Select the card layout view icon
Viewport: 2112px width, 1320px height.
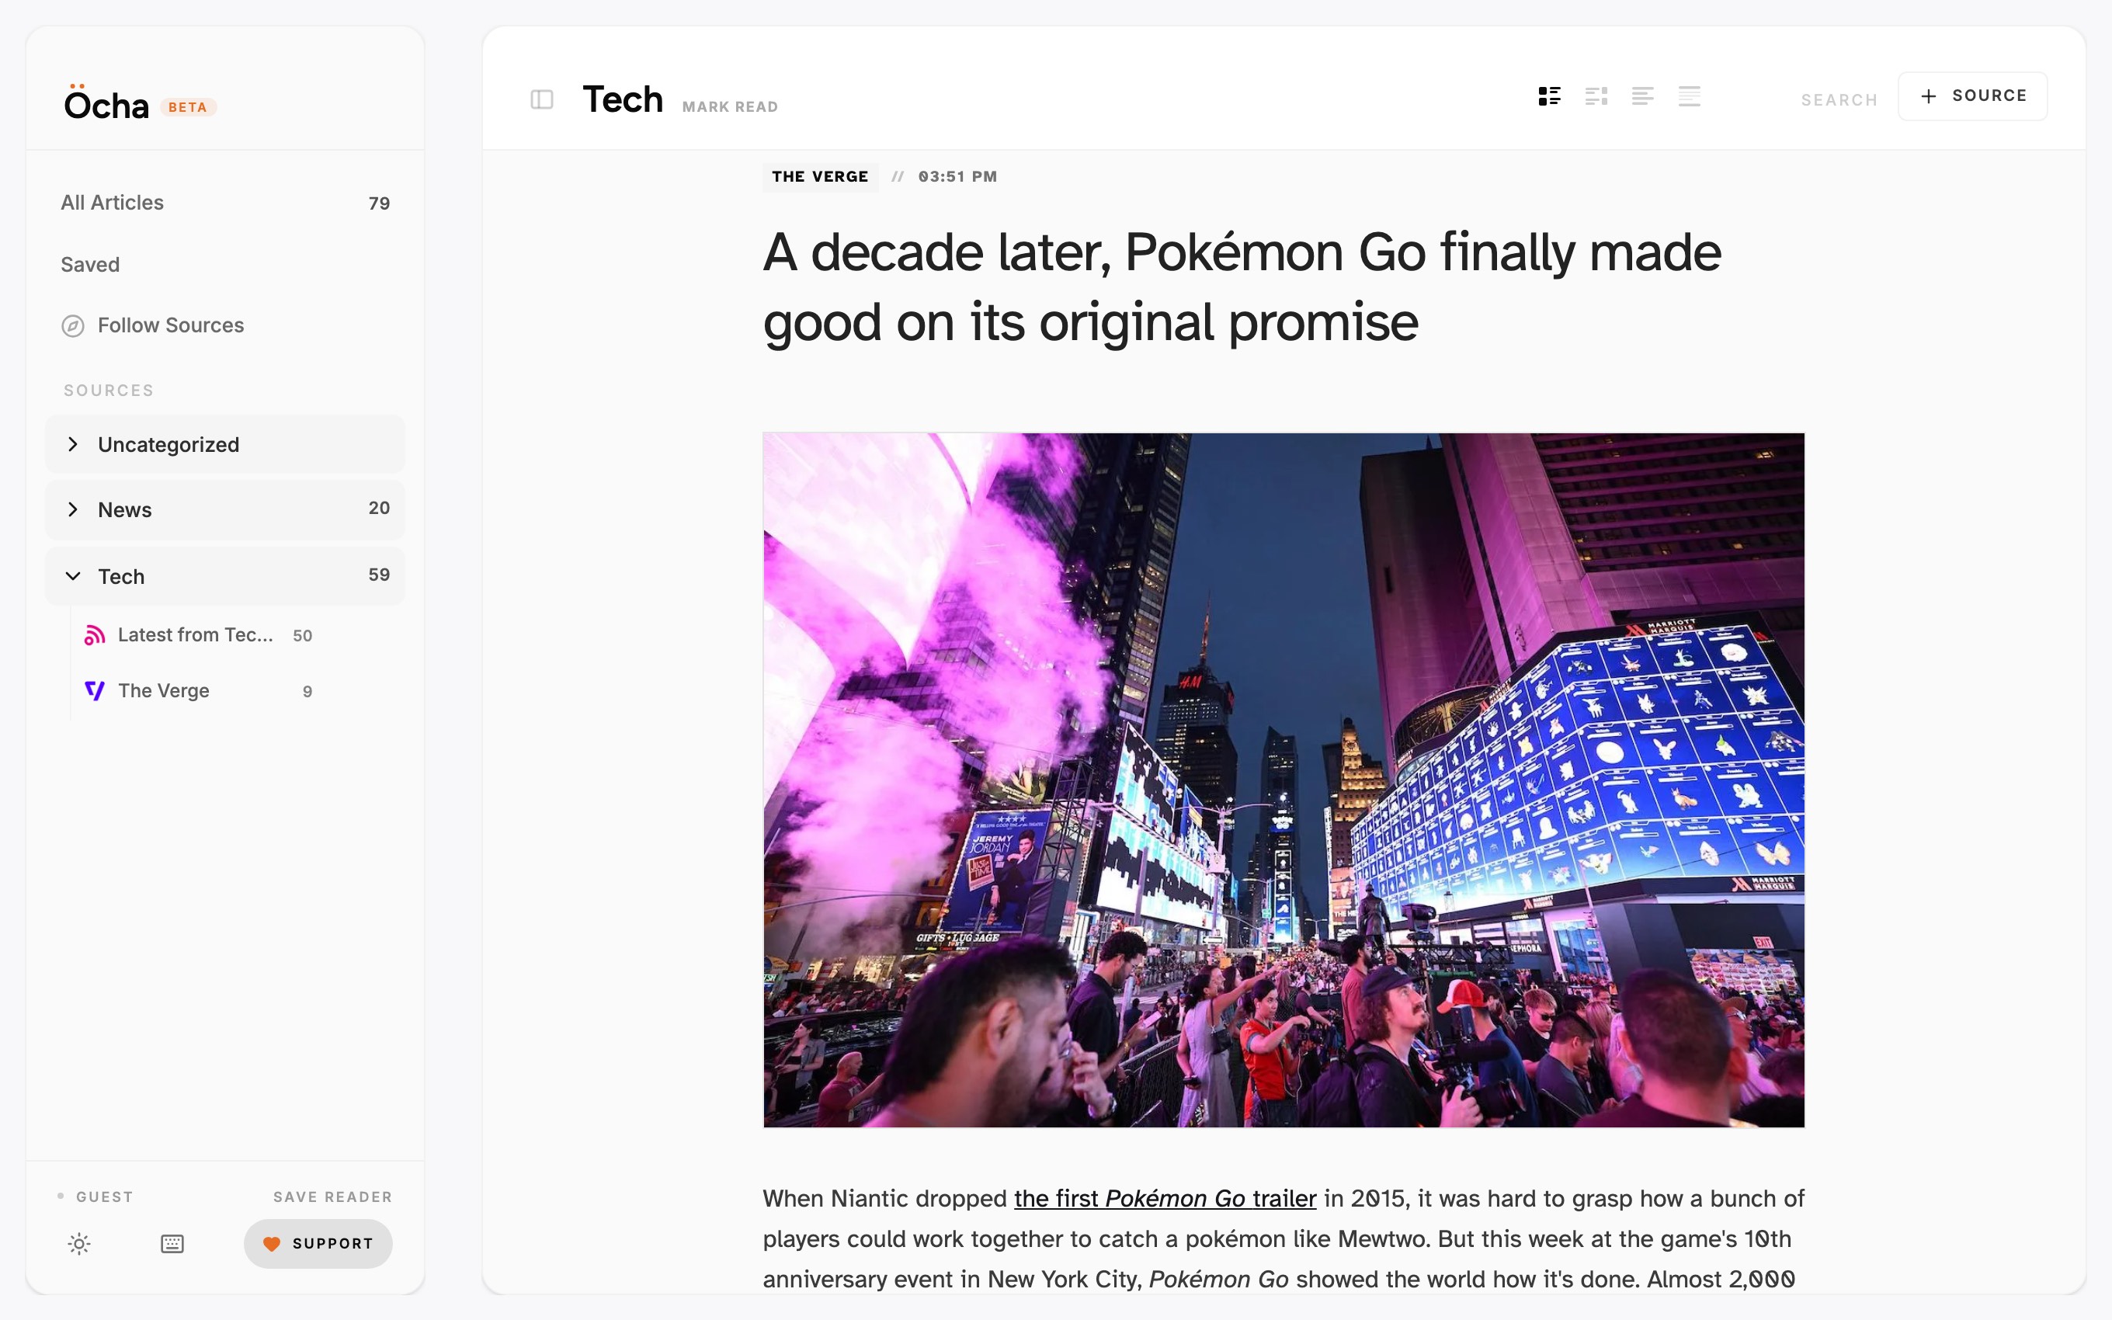(x=1550, y=96)
